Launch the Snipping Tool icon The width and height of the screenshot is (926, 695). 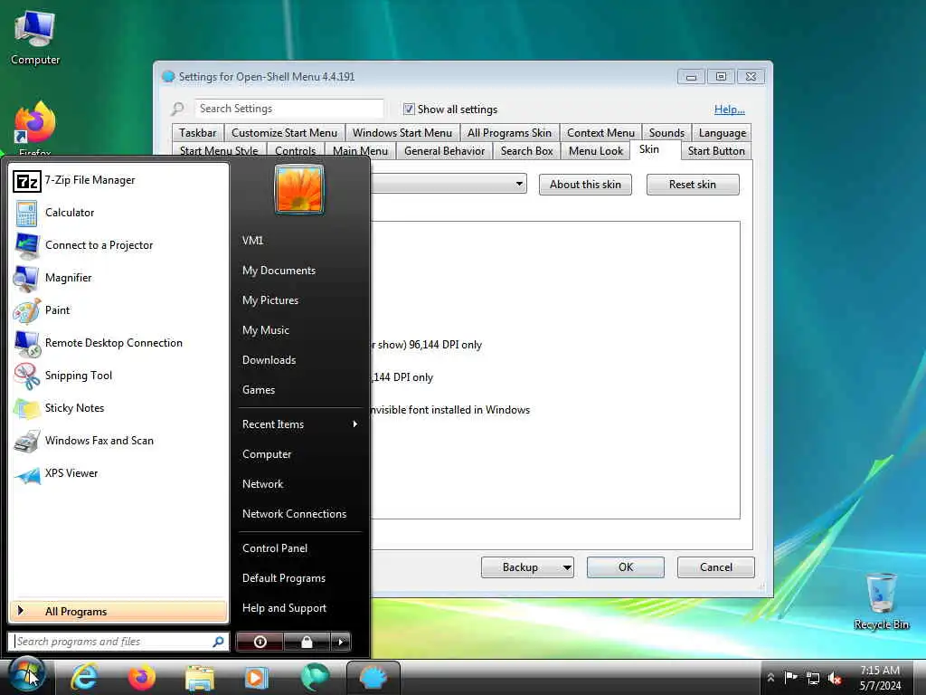pos(26,376)
